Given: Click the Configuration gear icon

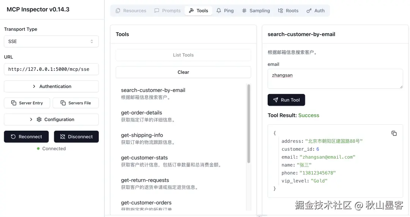Looking at the screenshot, I should [x=39, y=119].
